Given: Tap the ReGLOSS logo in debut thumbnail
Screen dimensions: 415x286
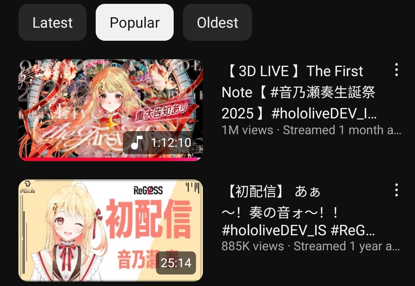Looking at the screenshot, I should coord(148,190).
